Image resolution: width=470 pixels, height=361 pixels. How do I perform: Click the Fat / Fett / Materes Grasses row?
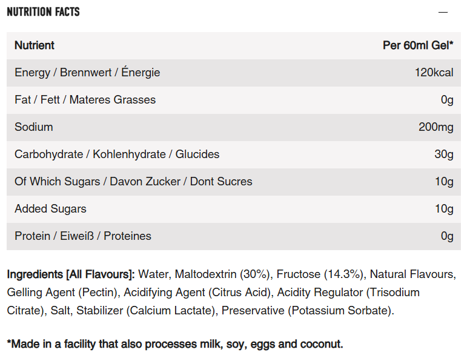click(234, 100)
